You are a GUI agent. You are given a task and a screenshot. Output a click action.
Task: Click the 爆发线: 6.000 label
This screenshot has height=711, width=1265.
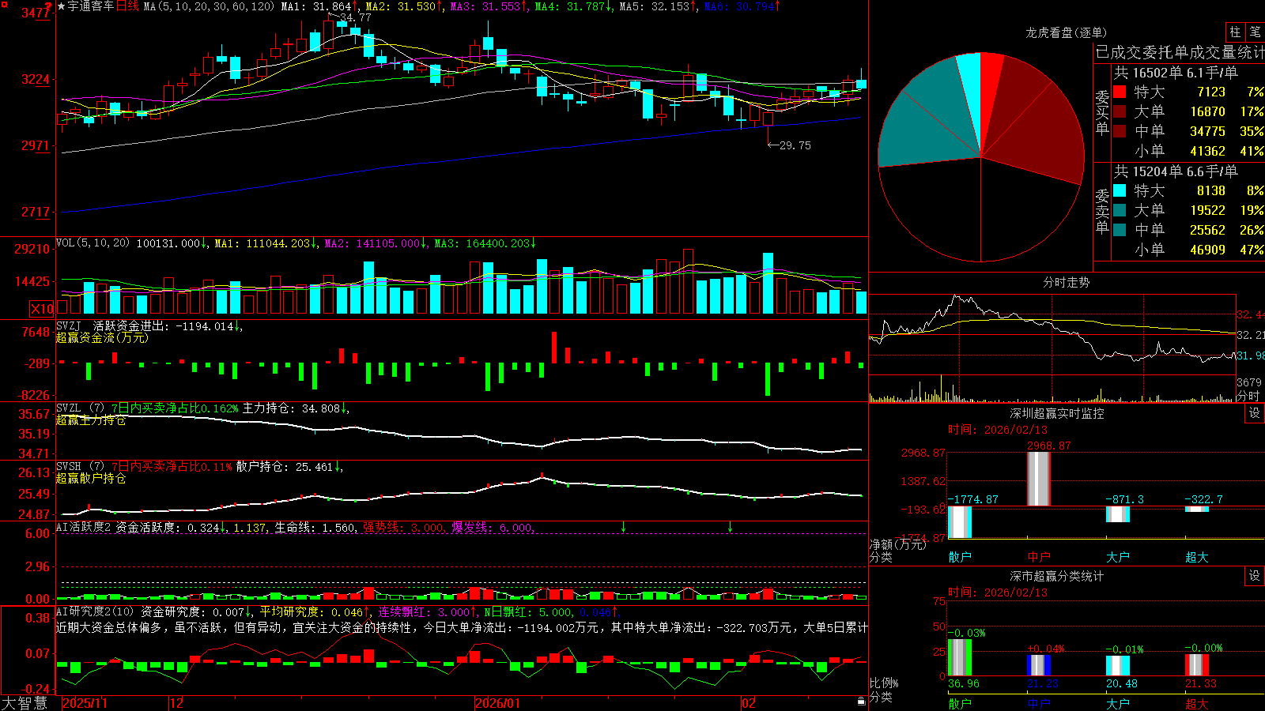(492, 528)
